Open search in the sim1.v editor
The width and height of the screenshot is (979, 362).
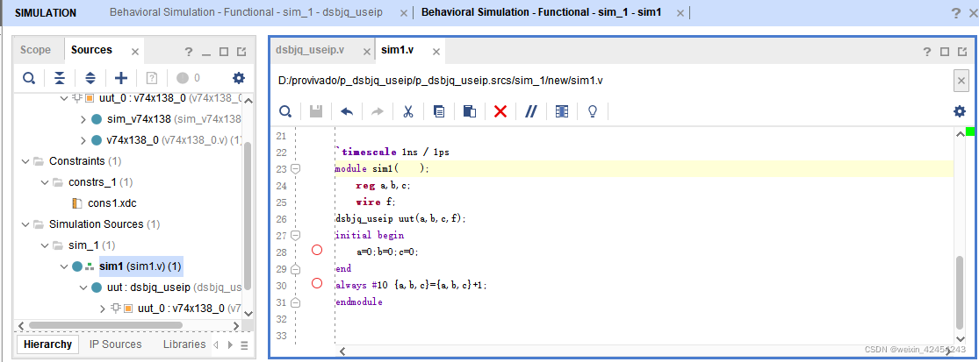[x=285, y=111]
